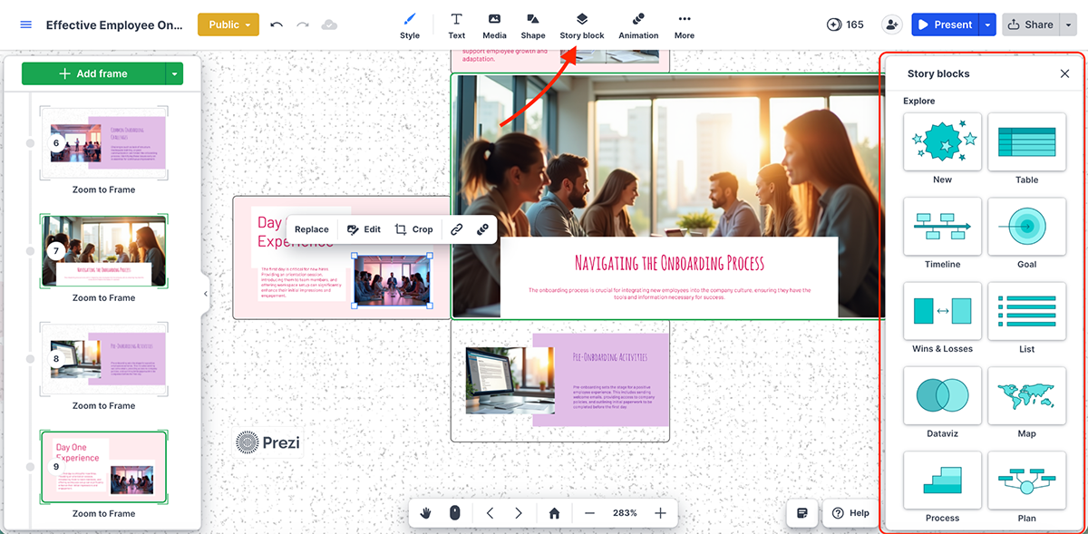Open the Style tool

click(410, 24)
